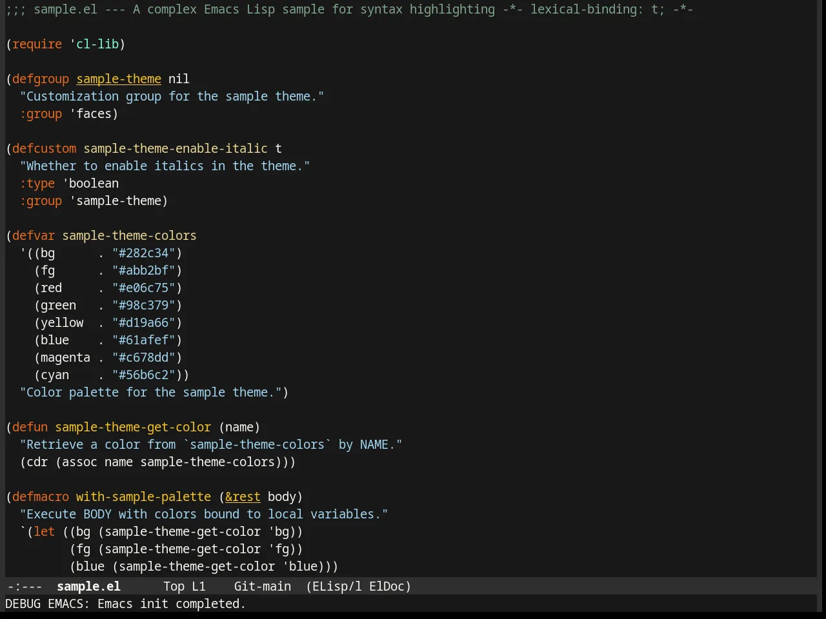Image resolution: width=826 pixels, height=619 pixels.
Task: Click the 'Retrieve a color from' docstring
Action: (211, 444)
